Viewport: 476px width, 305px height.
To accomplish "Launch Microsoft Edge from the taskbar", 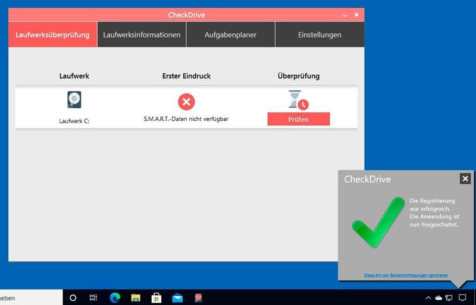I will pyautogui.click(x=115, y=298).
